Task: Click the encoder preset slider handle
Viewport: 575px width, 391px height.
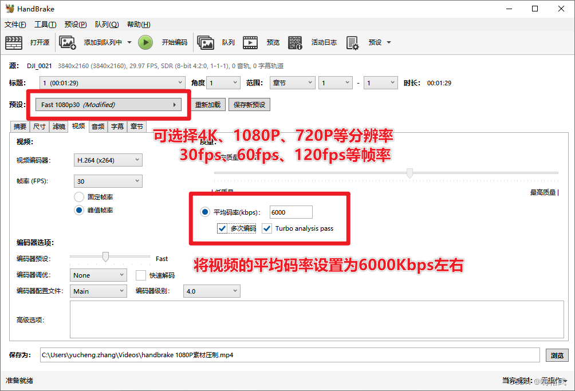Action: (105, 257)
